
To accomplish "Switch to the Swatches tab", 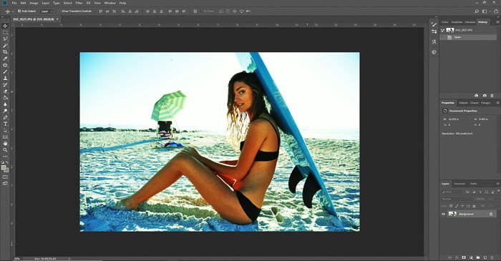I will tap(457, 22).
